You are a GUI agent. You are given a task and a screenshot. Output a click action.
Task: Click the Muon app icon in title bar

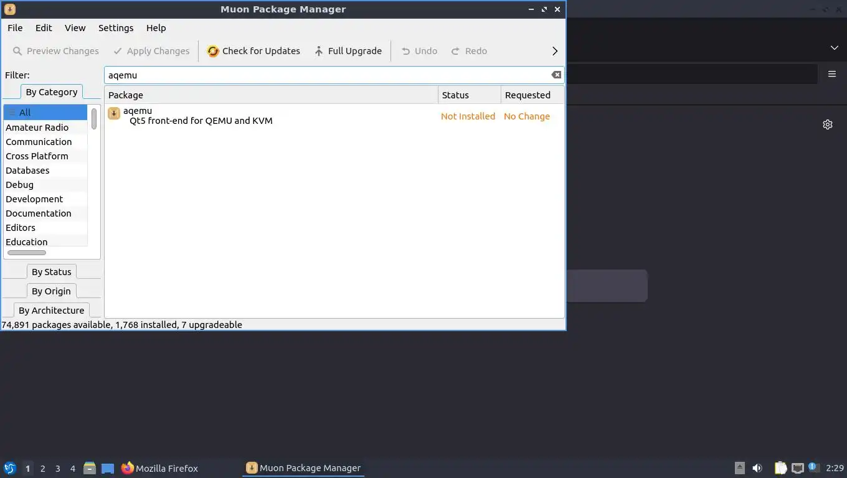9,9
